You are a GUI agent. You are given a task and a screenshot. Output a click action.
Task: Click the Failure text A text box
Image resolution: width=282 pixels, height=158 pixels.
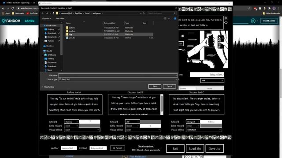point(74,104)
